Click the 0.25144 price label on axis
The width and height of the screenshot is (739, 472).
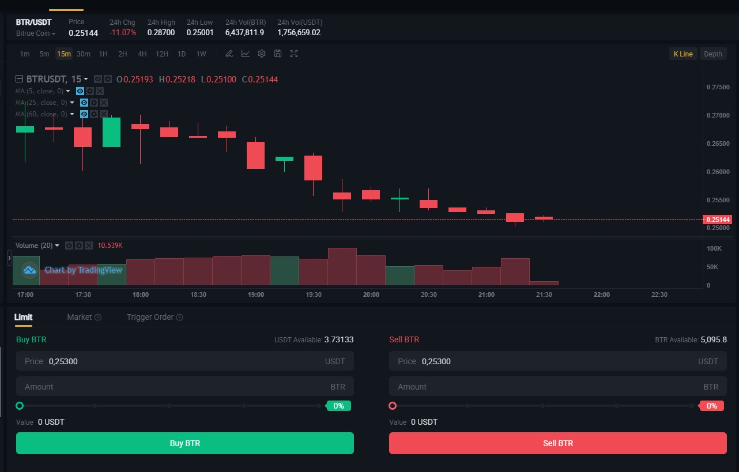pos(718,220)
